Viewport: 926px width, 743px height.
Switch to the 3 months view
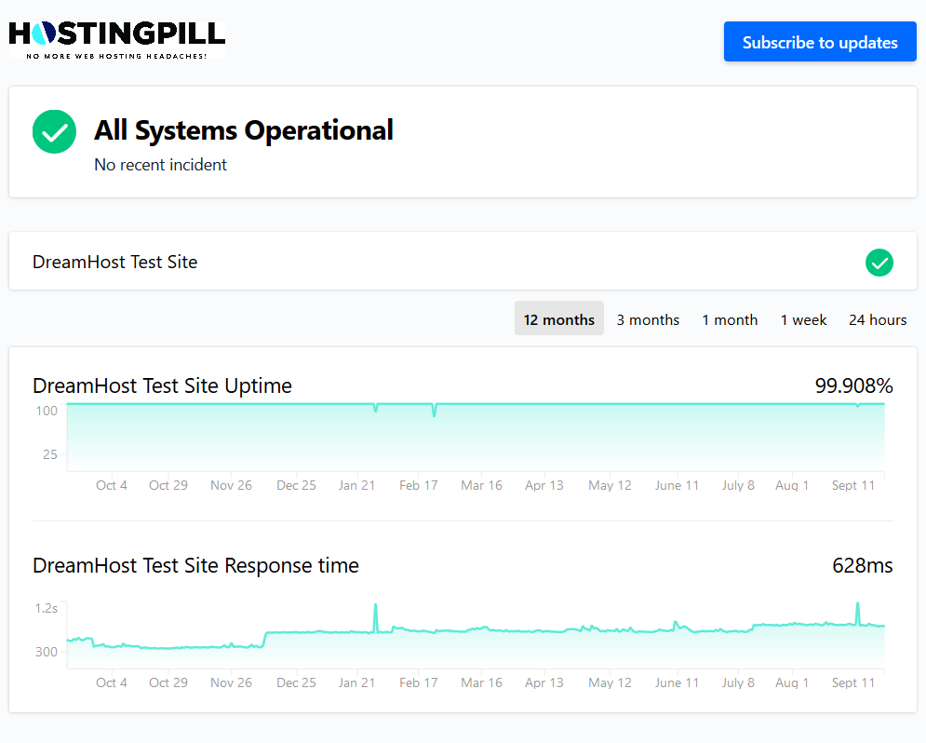[648, 319]
